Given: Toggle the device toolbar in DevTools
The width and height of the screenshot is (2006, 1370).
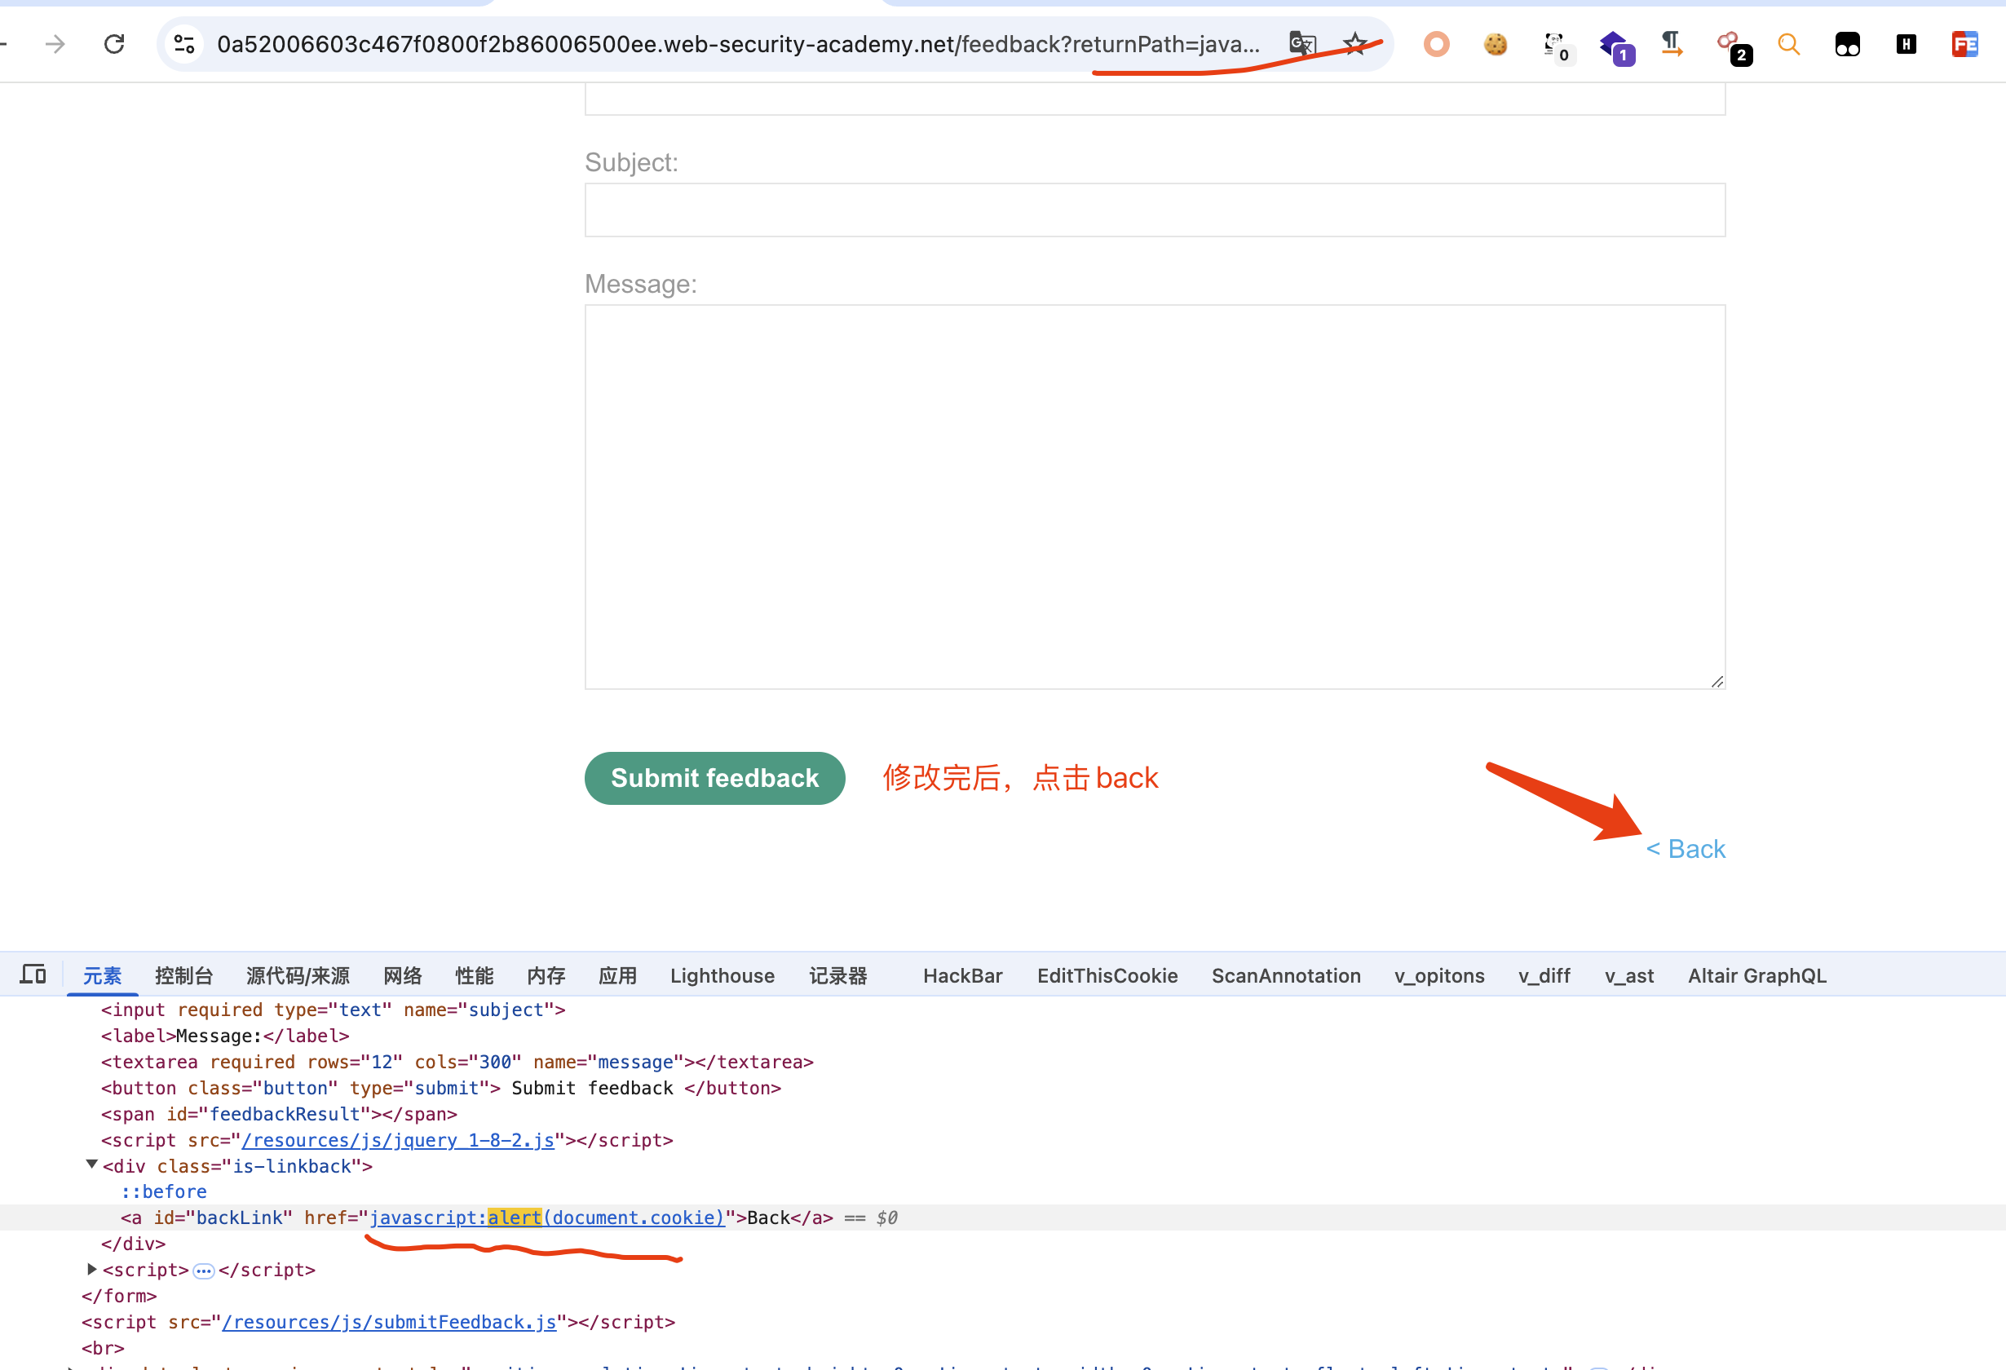Looking at the screenshot, I should (x=33, y=974).
